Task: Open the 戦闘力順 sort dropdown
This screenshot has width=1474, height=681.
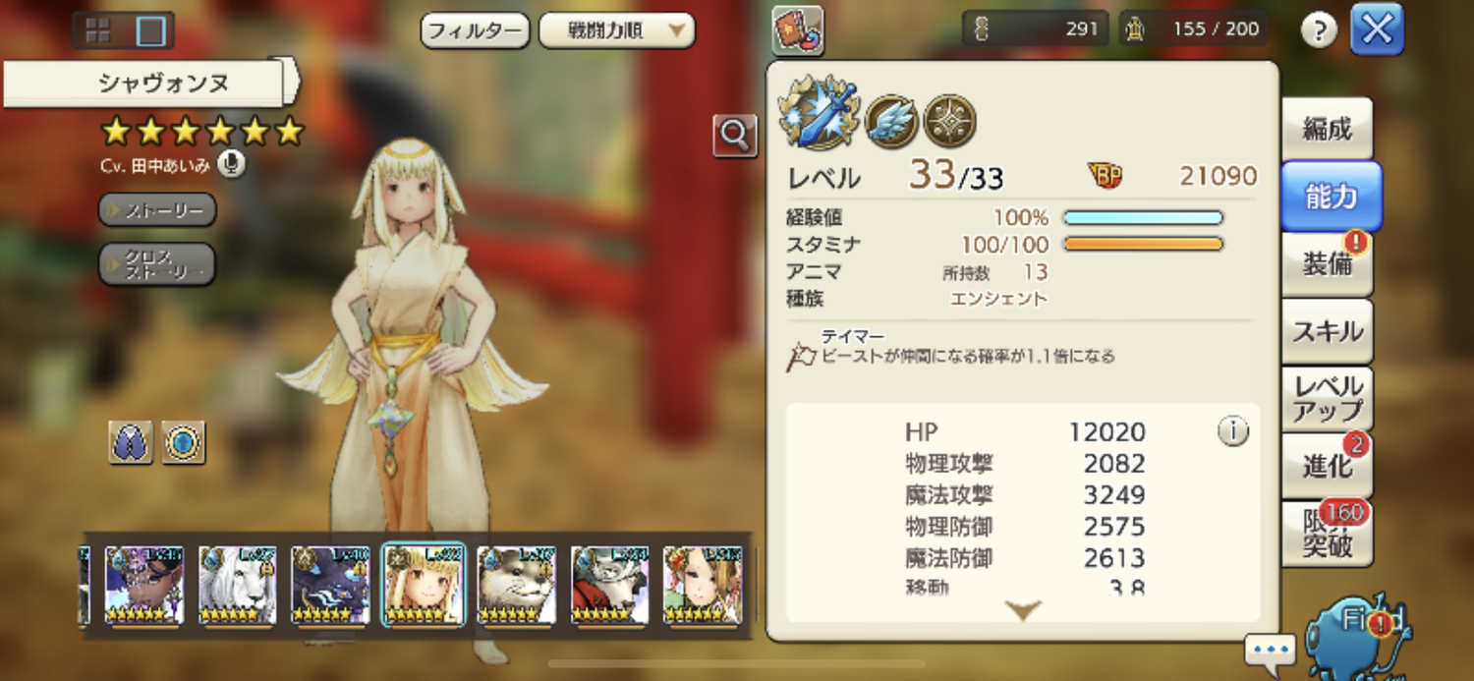Action: (x=616, y=30)
